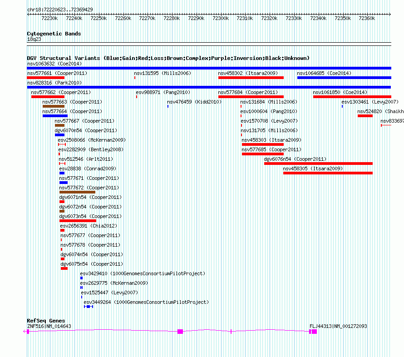Click the chr18:72220623..72369429 coordinate label
Viewport: 404px width, 357px height.
[x=60, y=10]
